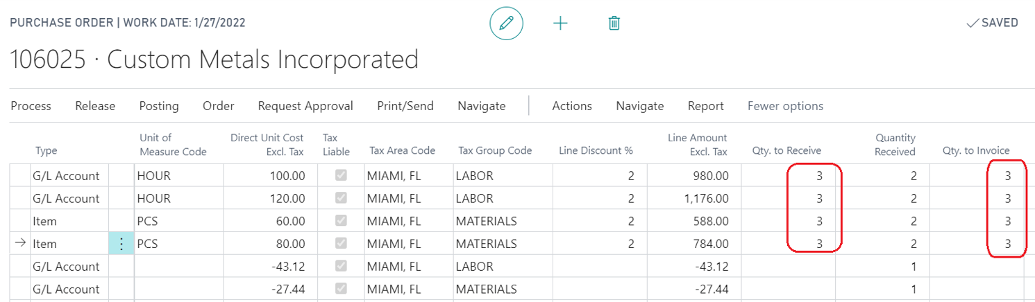Open the Request Approval menu
The height and width of the screenshot is (302, 1035).
tap(305, 106)
